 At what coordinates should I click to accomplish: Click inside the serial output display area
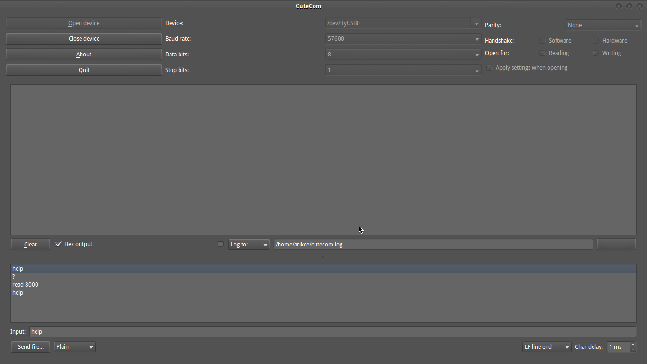323,160
